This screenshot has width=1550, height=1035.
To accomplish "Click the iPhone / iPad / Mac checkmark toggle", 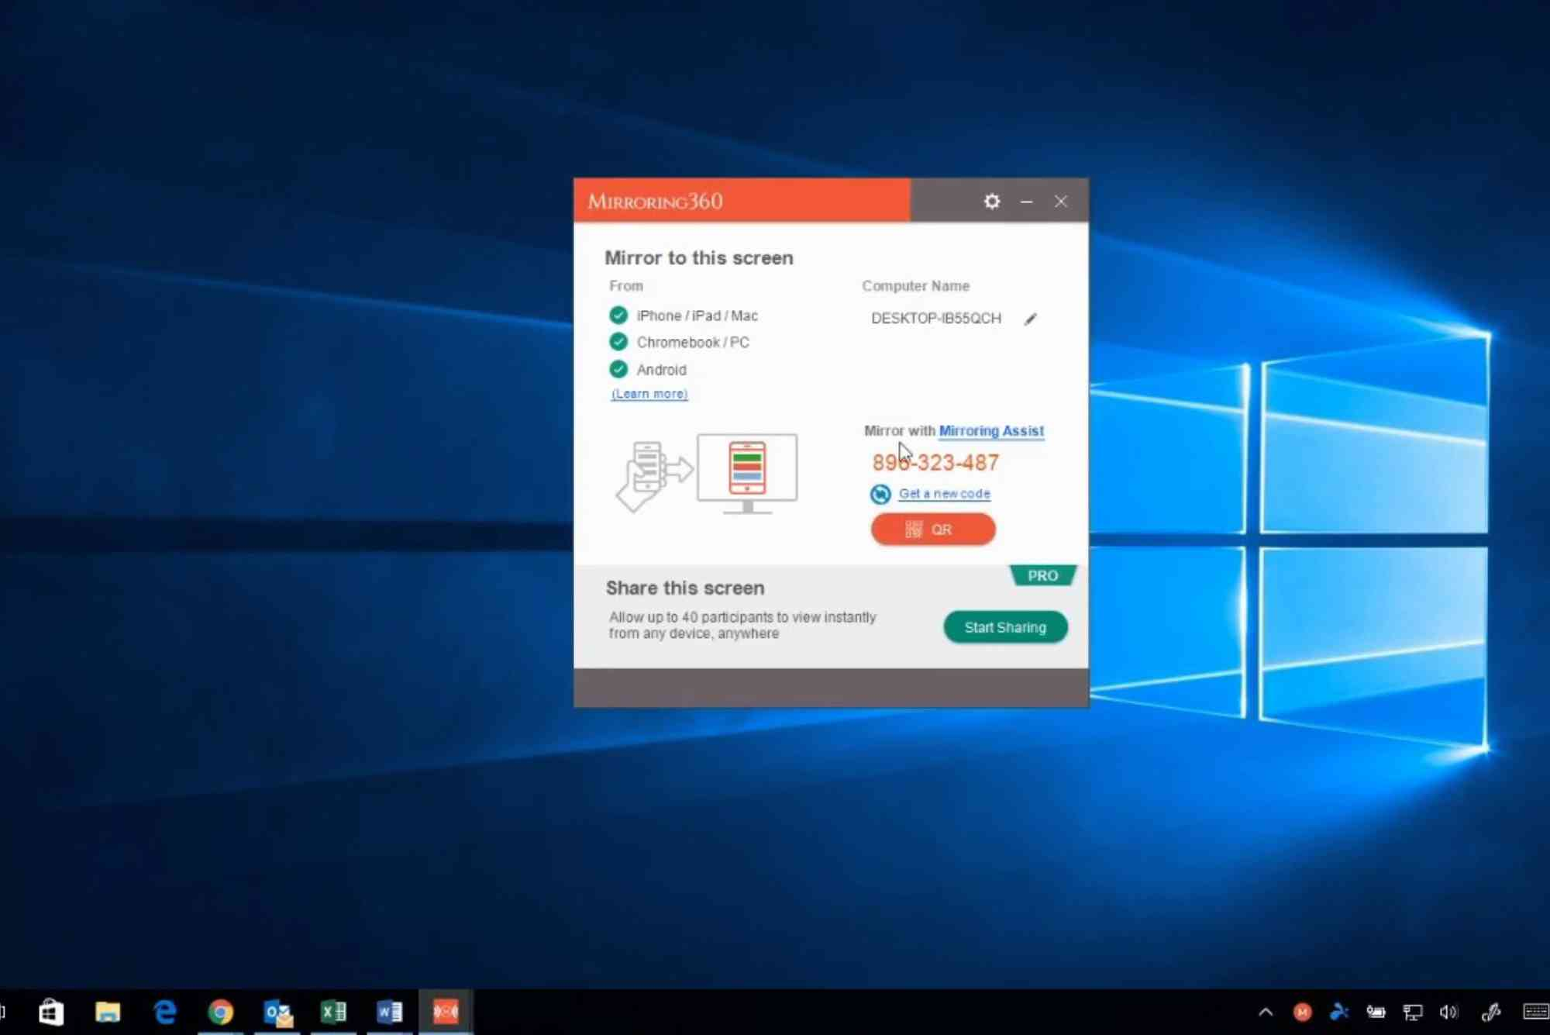I will click(618, 315).
